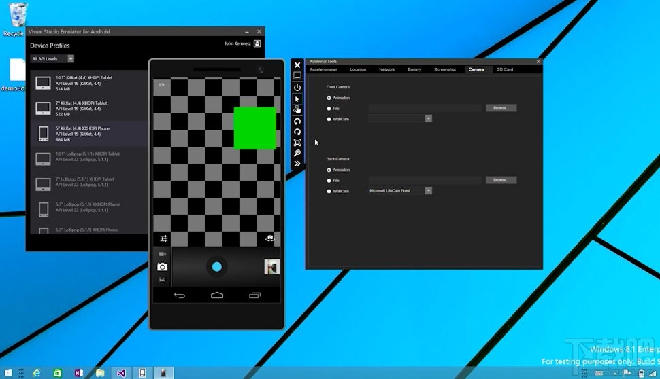Close the emulator with the toolbar X
The width and height of the screenshot is (660, 379).
coord(297,65)
